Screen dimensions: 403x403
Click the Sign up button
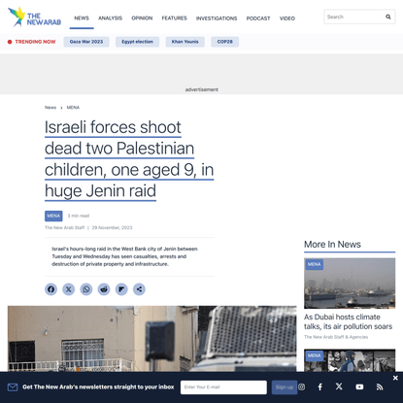click(285, 387)
